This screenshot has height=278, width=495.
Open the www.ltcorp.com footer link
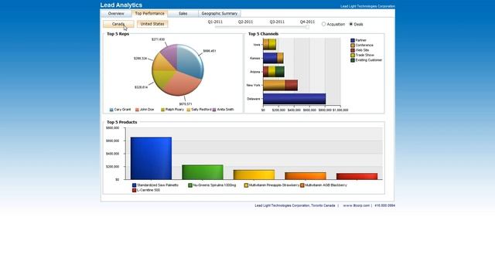[356, 205]
